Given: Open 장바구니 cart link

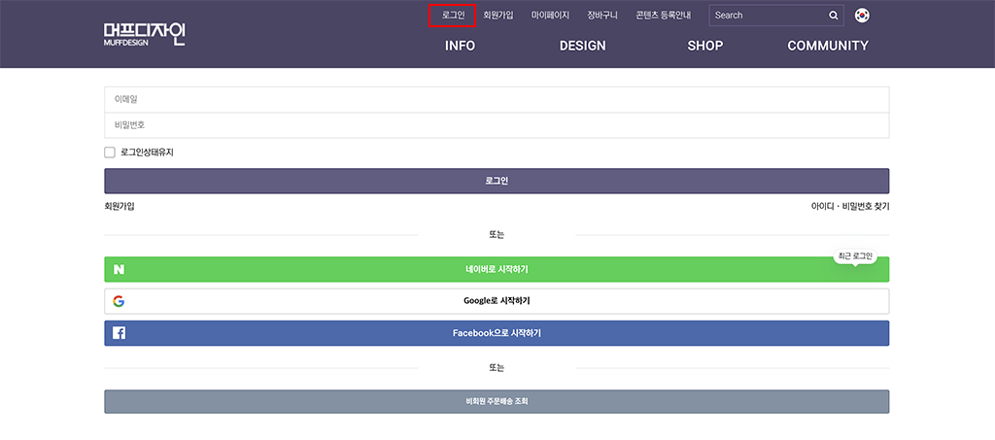Looking at the screenshot, I should point(602,16).
